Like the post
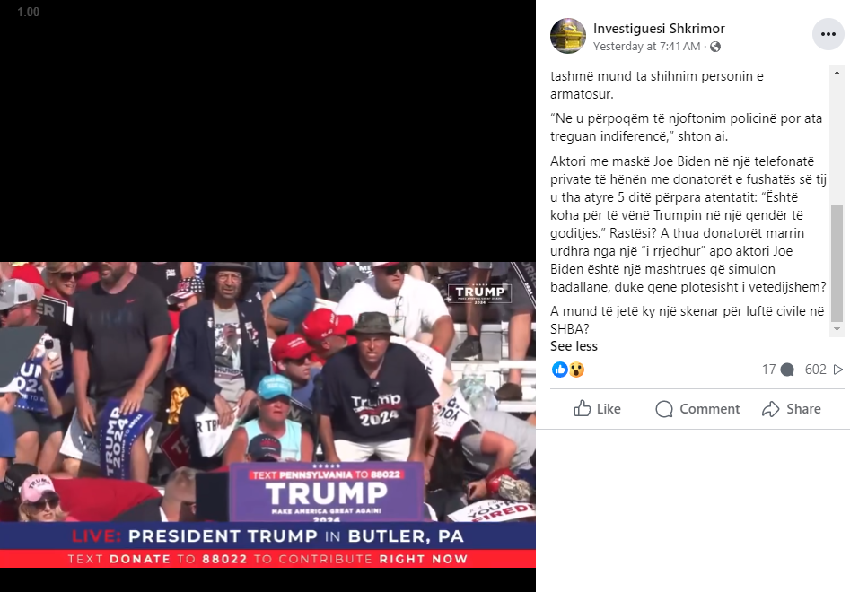850x592 pixels. coord(598,409)
